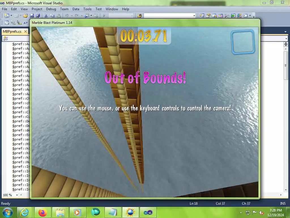Open Windows Explorer from the taskbar
Screen dimensions: 290x218
pos(60,212)
